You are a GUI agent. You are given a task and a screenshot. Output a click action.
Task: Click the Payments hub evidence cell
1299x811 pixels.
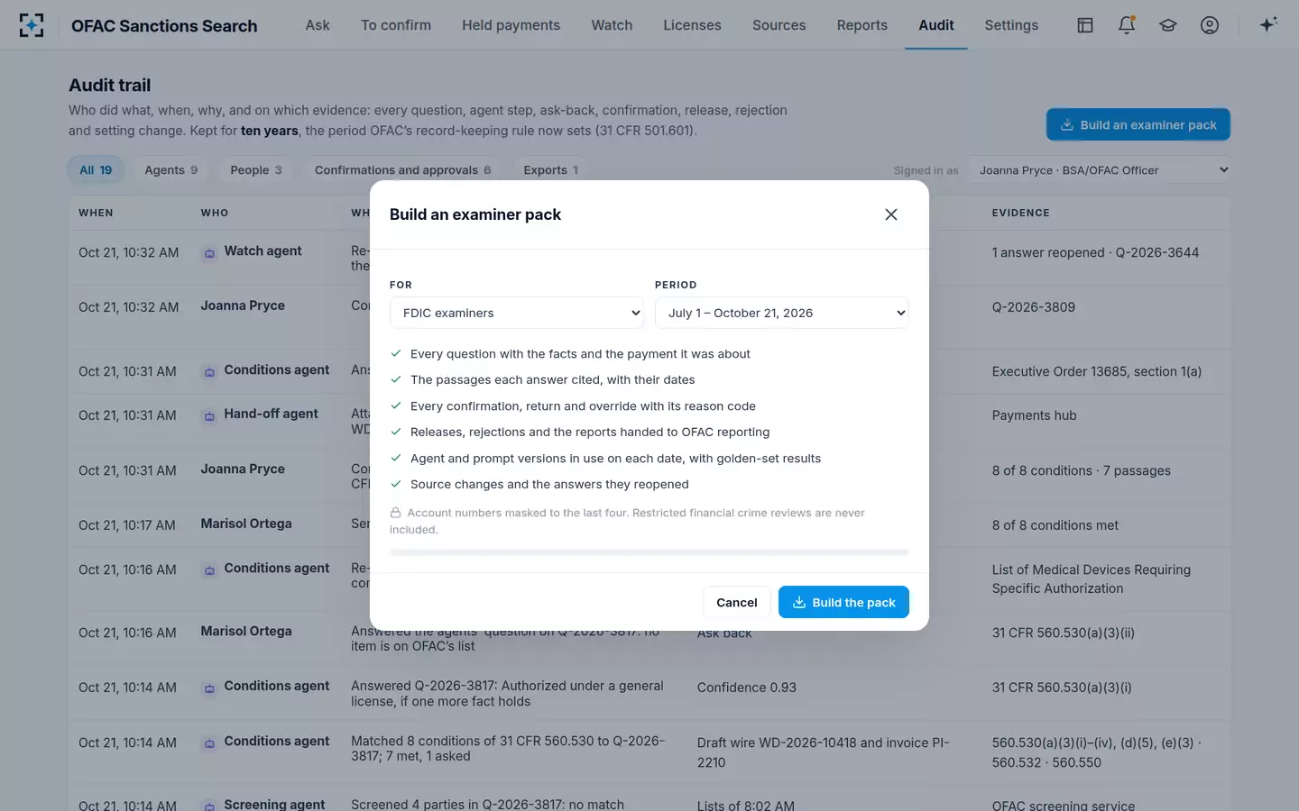point(1035,415)
